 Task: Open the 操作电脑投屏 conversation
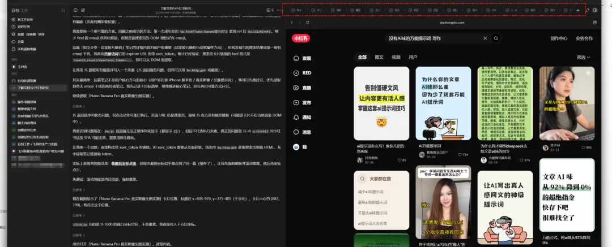[24, 102]
